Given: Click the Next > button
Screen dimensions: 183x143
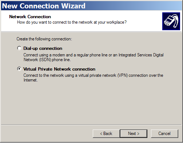Looking at the screenshot, I should pos(134,134).
